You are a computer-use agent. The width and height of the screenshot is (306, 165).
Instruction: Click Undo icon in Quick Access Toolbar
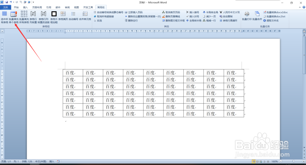click(11, 2)
